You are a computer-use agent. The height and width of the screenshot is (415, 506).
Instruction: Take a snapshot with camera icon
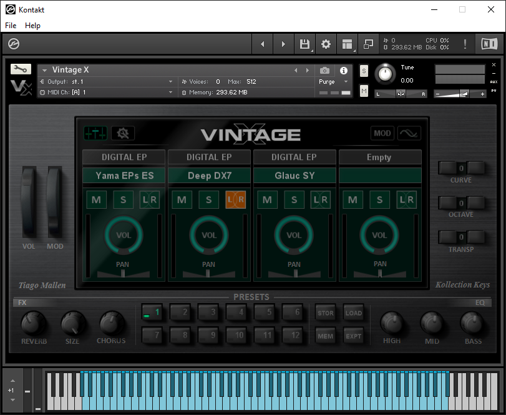[324, 71]
